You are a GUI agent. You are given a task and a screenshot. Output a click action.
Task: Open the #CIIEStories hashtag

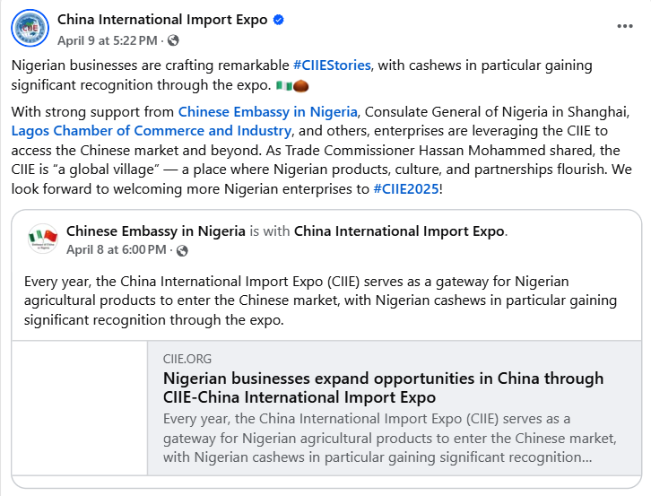[x=332, y=65]
